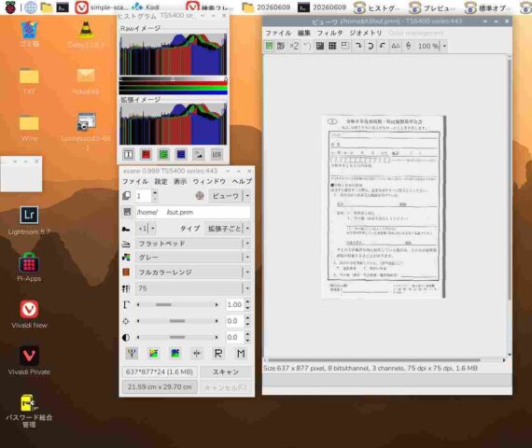Screen dimensions: 532x448
Task: Toggle red (R) channel in histogram
Action: [146, 155]
